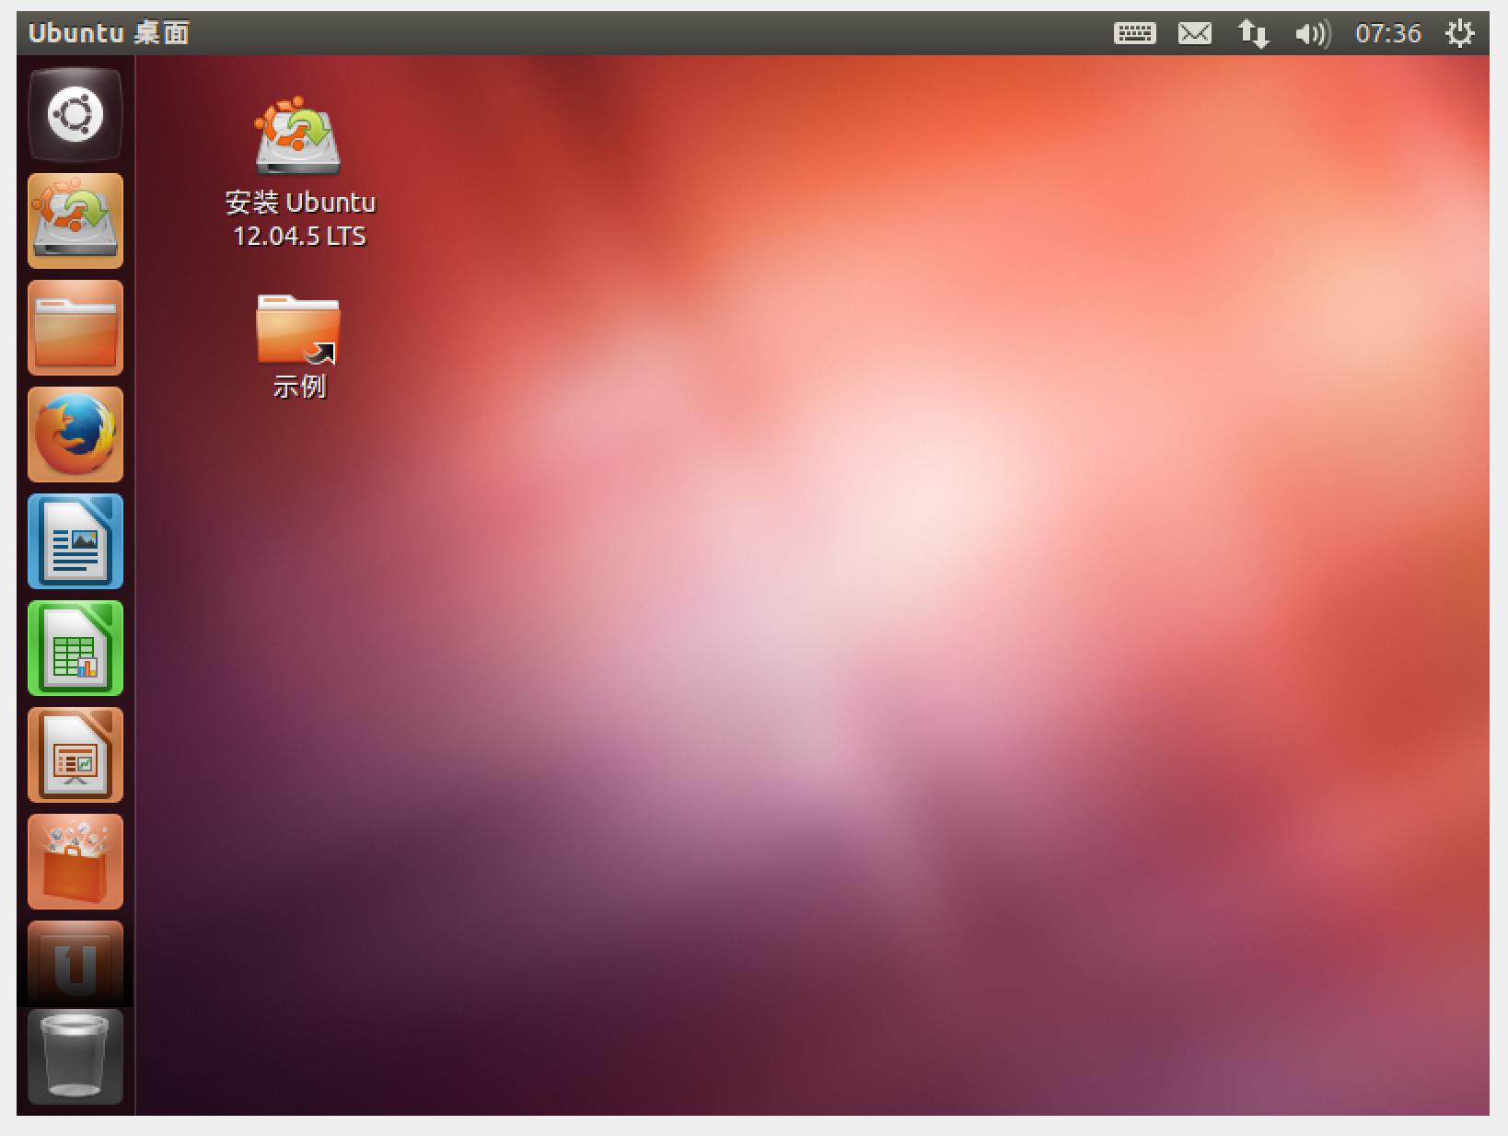Launch Firefox web browser

[x=75, y=435]
